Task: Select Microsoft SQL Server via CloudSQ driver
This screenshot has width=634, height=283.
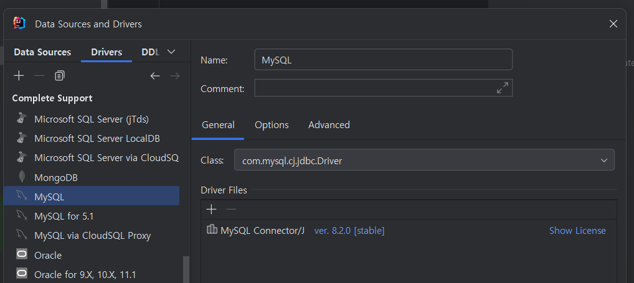Action: click(x=92, y=157)
